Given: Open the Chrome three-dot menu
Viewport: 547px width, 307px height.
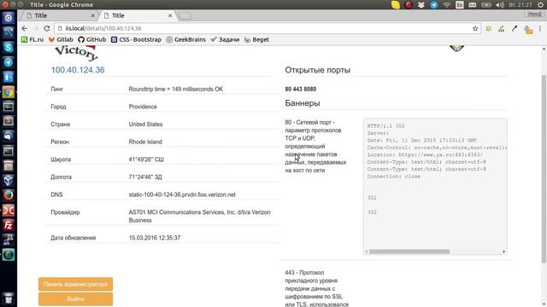Looking at the screenshot, I should coord(540,29).
